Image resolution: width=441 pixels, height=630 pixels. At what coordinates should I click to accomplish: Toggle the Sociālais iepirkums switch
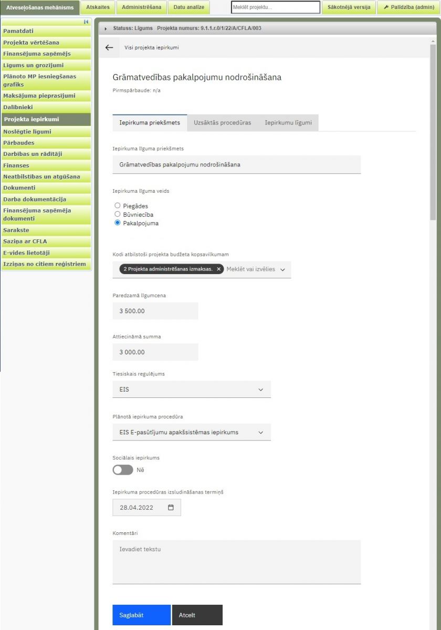(123, 470)
